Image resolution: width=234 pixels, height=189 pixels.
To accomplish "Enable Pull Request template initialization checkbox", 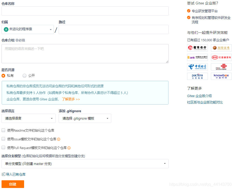I will coord(3,148).
